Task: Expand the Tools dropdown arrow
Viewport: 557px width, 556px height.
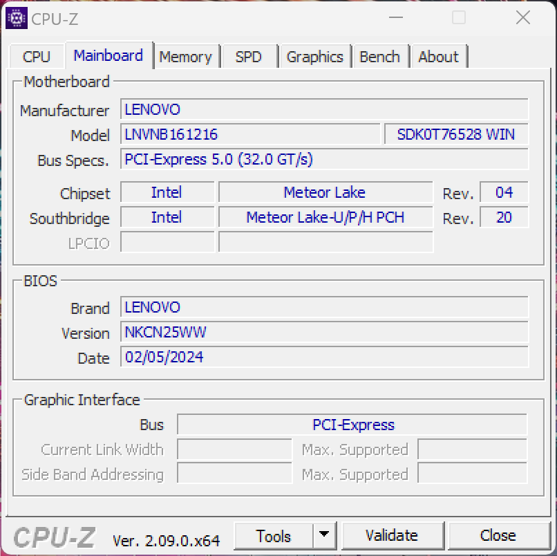Action: coord(323,536)
